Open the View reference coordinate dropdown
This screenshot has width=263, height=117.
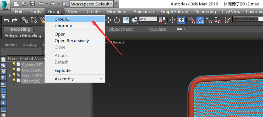(148, 19)
